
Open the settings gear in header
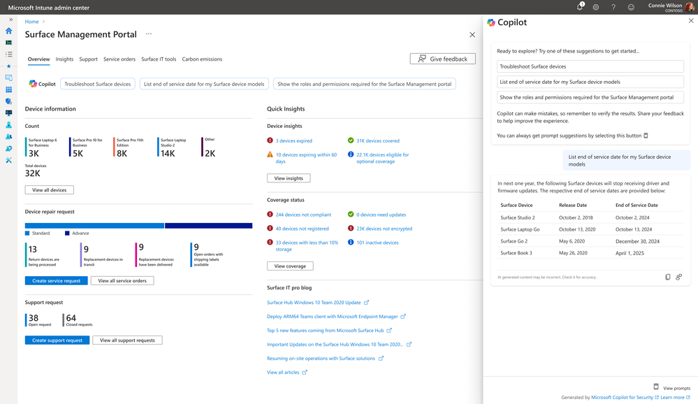coord(596,7)
